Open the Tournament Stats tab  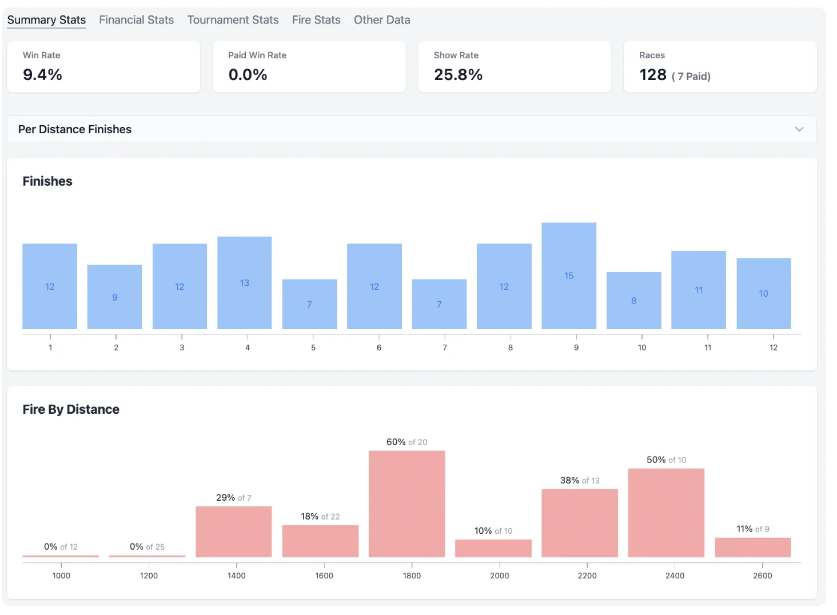pos(233,20)
